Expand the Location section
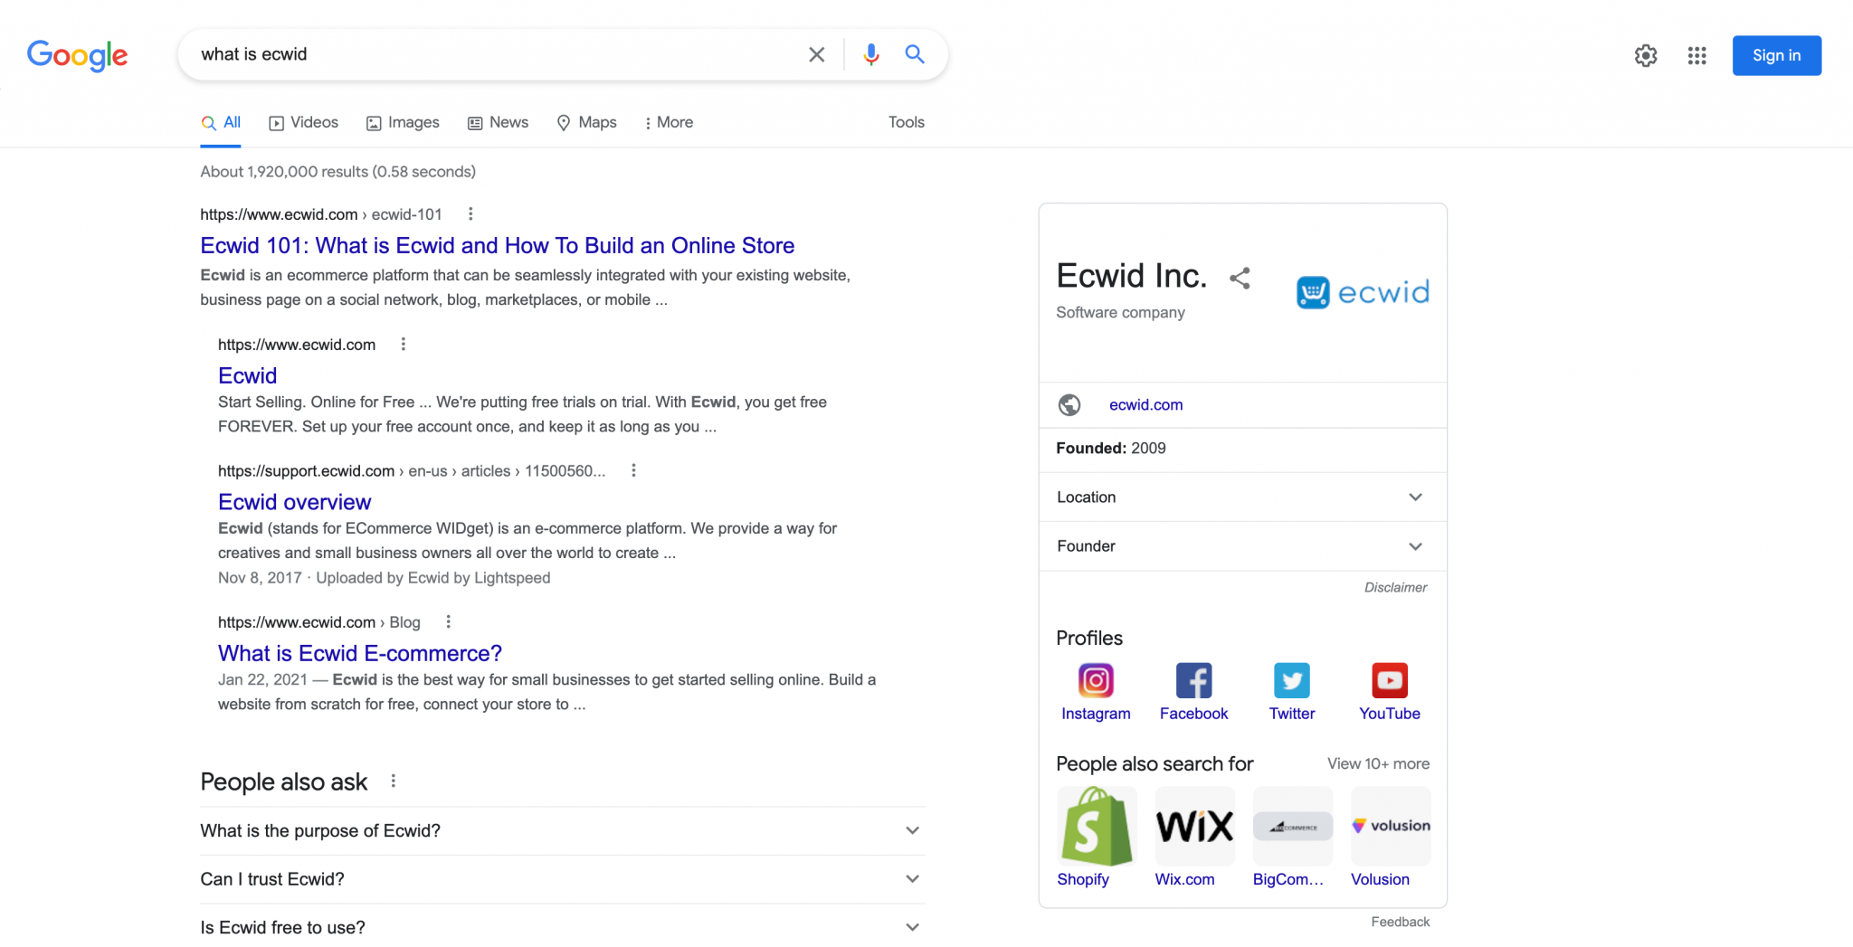 [1416, 497]
